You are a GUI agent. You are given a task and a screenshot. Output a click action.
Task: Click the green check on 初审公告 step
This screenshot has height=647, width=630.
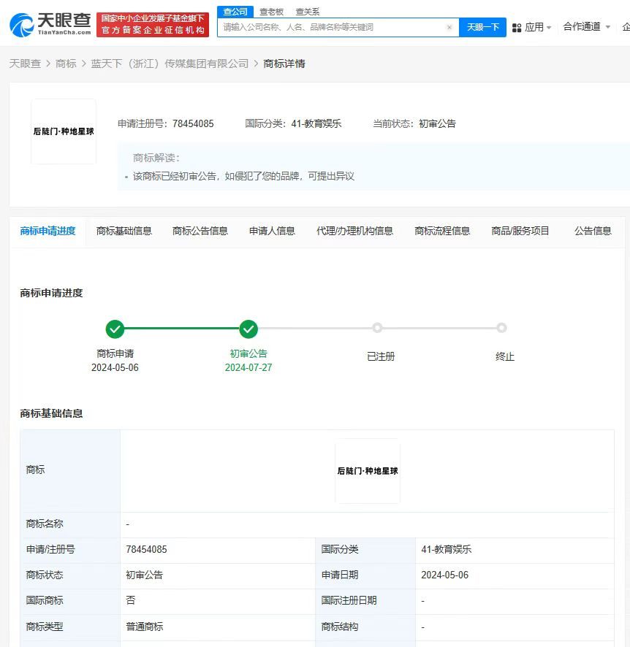click(x=248, y=329)
